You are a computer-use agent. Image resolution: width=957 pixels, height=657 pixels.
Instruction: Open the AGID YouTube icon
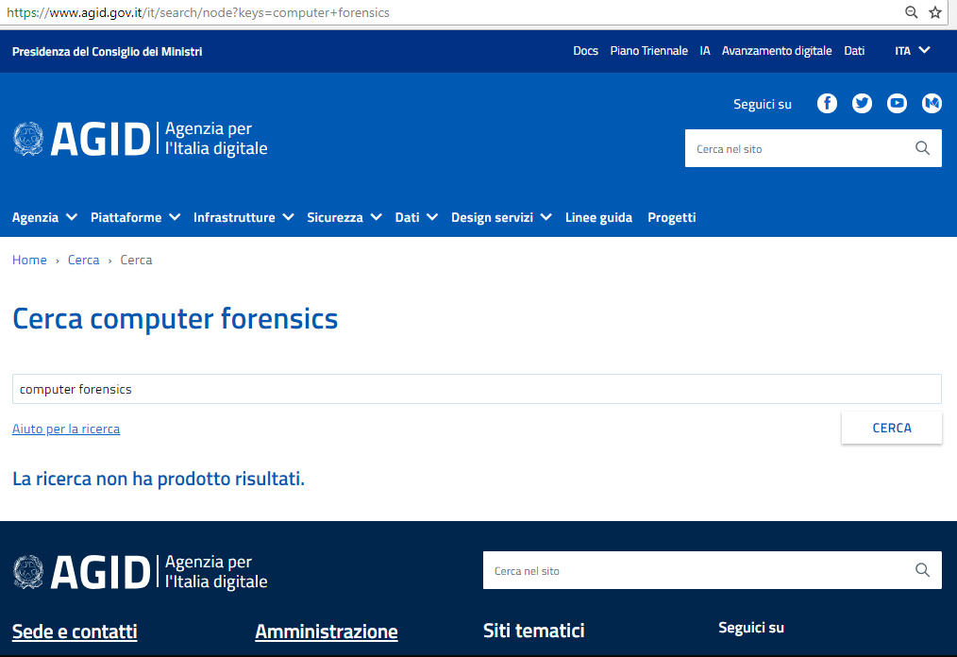tap(897, 103)
